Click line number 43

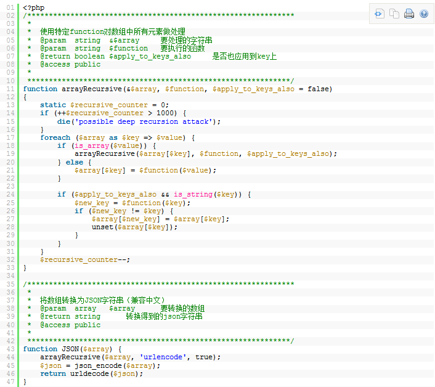click(x=10, y=349)
